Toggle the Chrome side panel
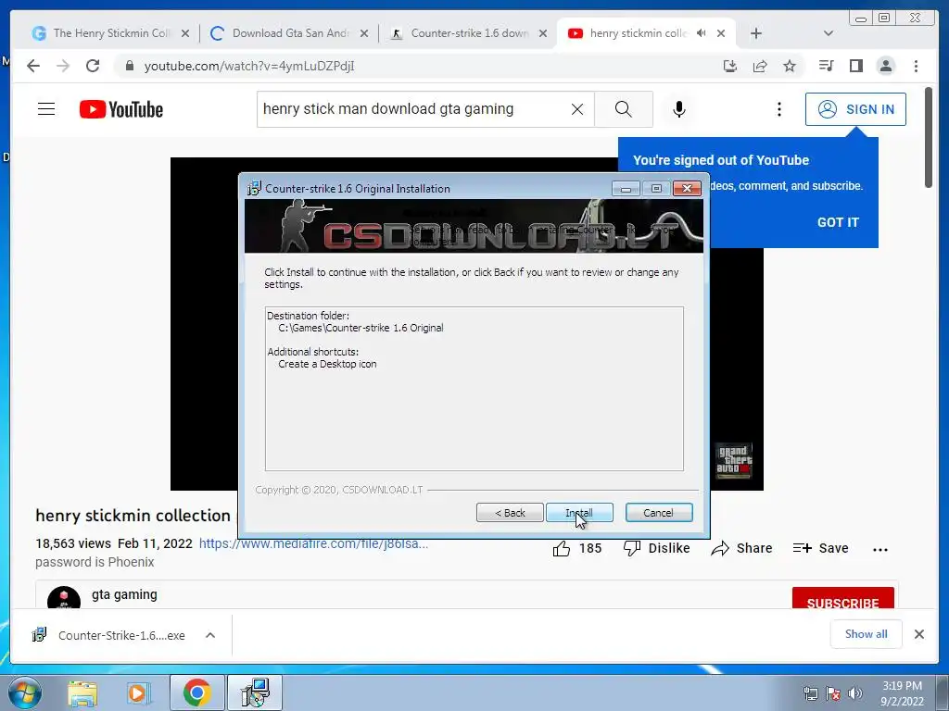Viewport: 949px width, 711px height. 855,66
